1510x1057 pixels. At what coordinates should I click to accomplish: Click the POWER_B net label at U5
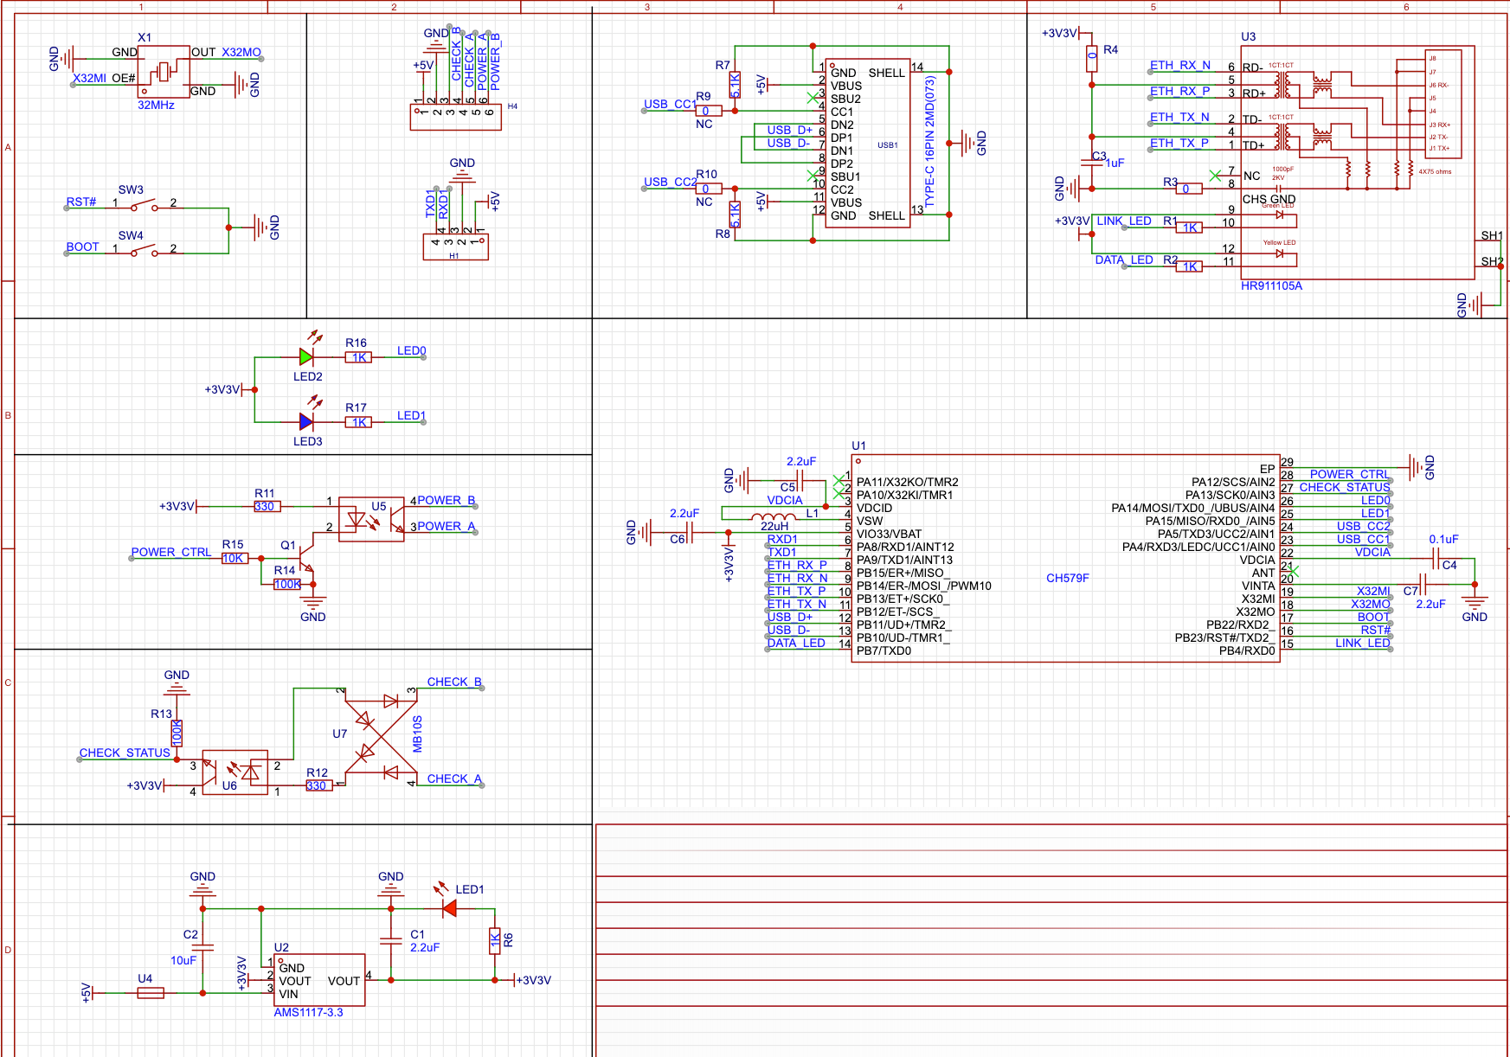click(447, 500)
